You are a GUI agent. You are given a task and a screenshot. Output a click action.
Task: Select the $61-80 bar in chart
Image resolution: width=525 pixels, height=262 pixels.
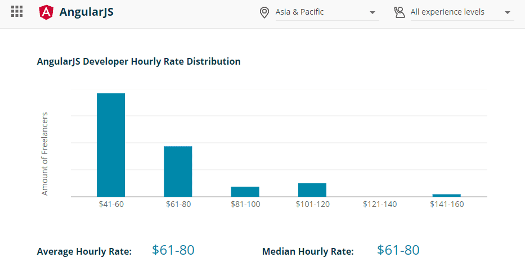coord(178,171)
